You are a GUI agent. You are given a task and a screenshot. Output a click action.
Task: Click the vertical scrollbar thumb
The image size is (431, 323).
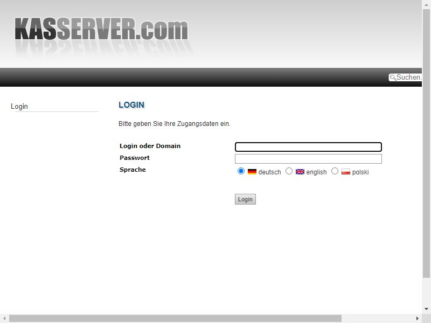point(426,143)
